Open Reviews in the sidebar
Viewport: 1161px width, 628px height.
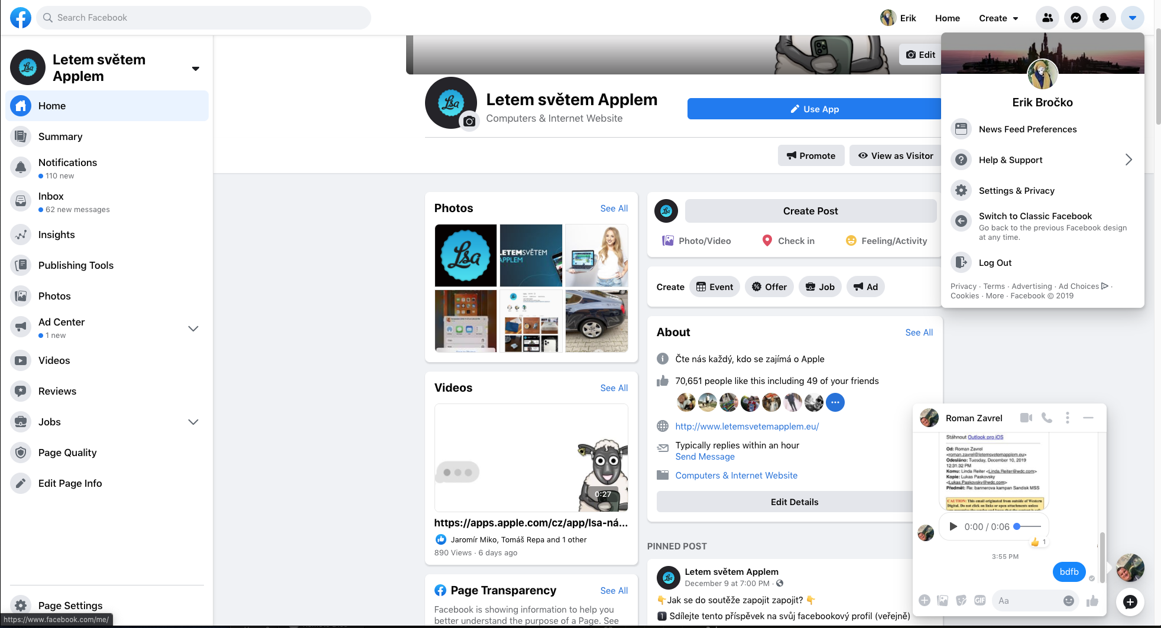(107, 391)
